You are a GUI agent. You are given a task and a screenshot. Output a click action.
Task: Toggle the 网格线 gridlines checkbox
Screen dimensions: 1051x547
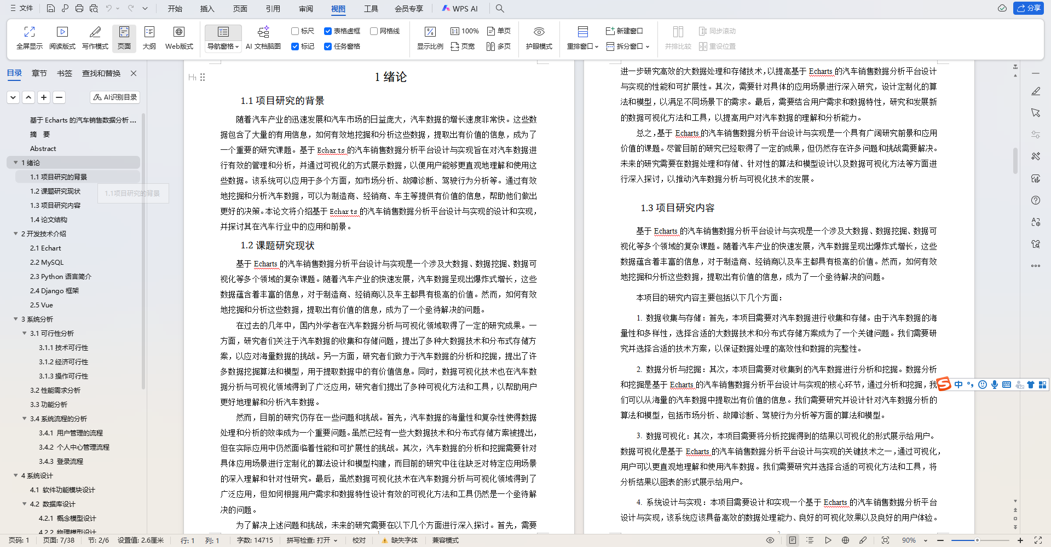click(374, 31)
